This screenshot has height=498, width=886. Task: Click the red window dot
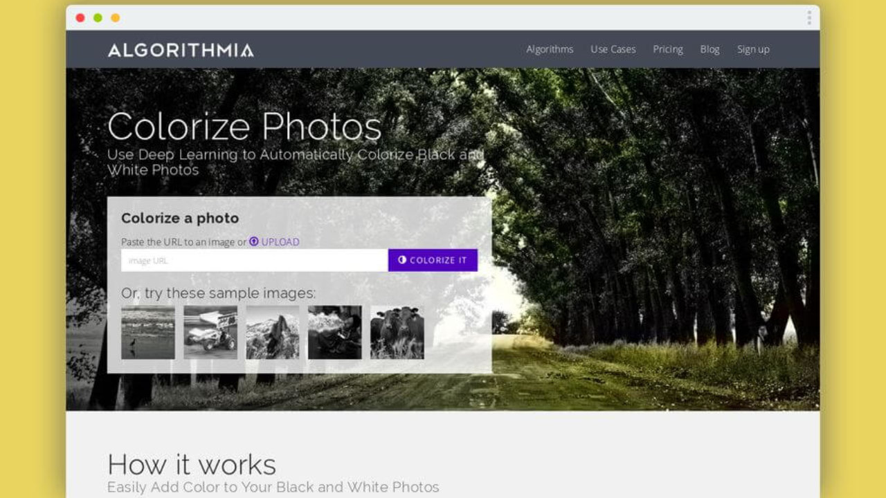click(x=80, y=18)
